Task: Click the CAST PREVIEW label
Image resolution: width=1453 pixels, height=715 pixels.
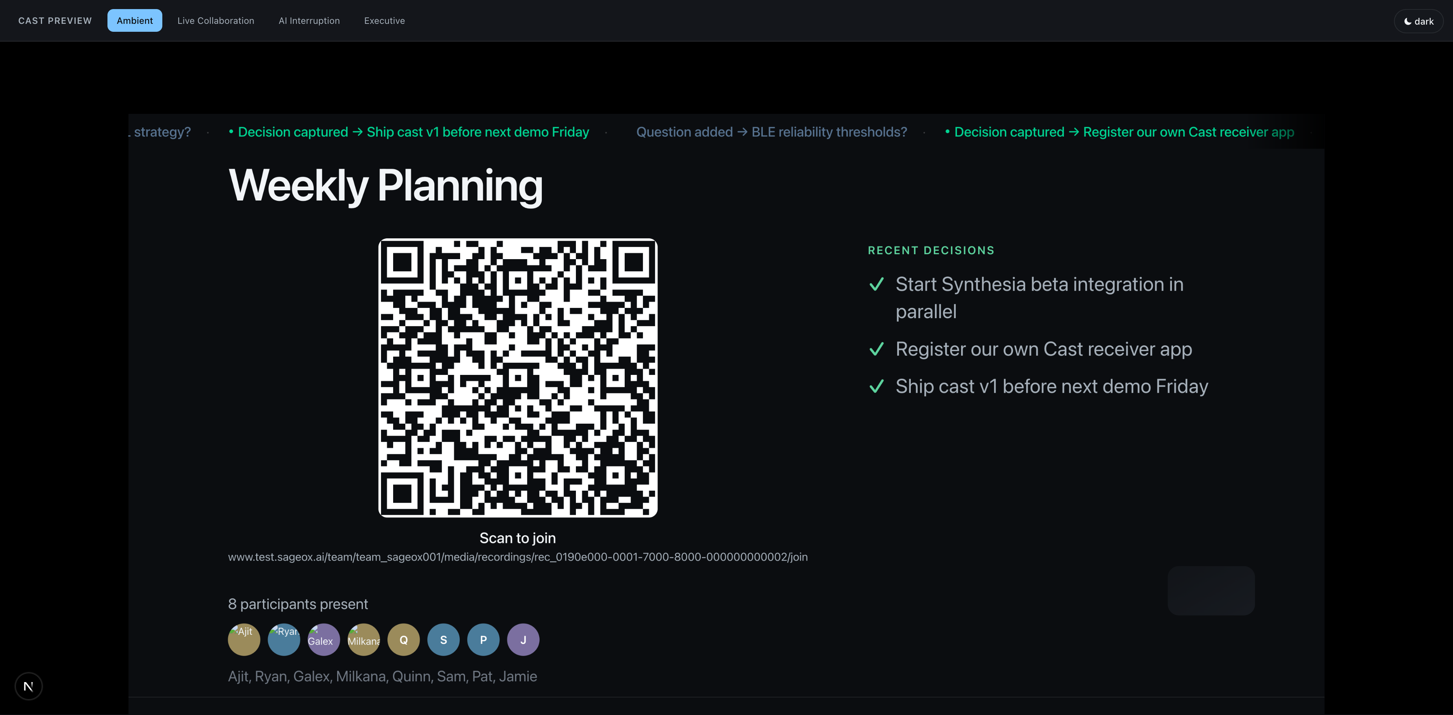Action: point(55,21)
